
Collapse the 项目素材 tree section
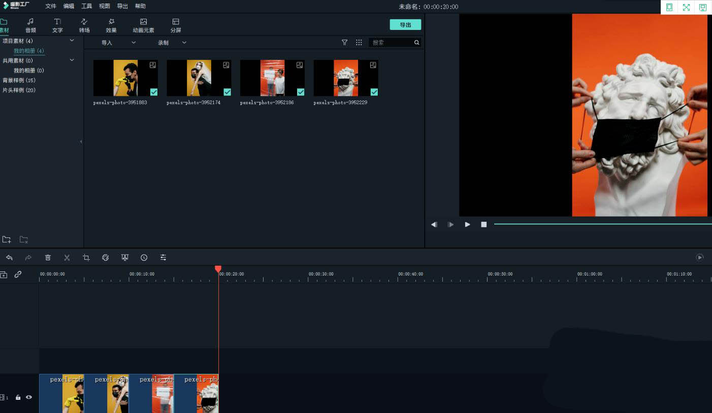tap(72, 41)
